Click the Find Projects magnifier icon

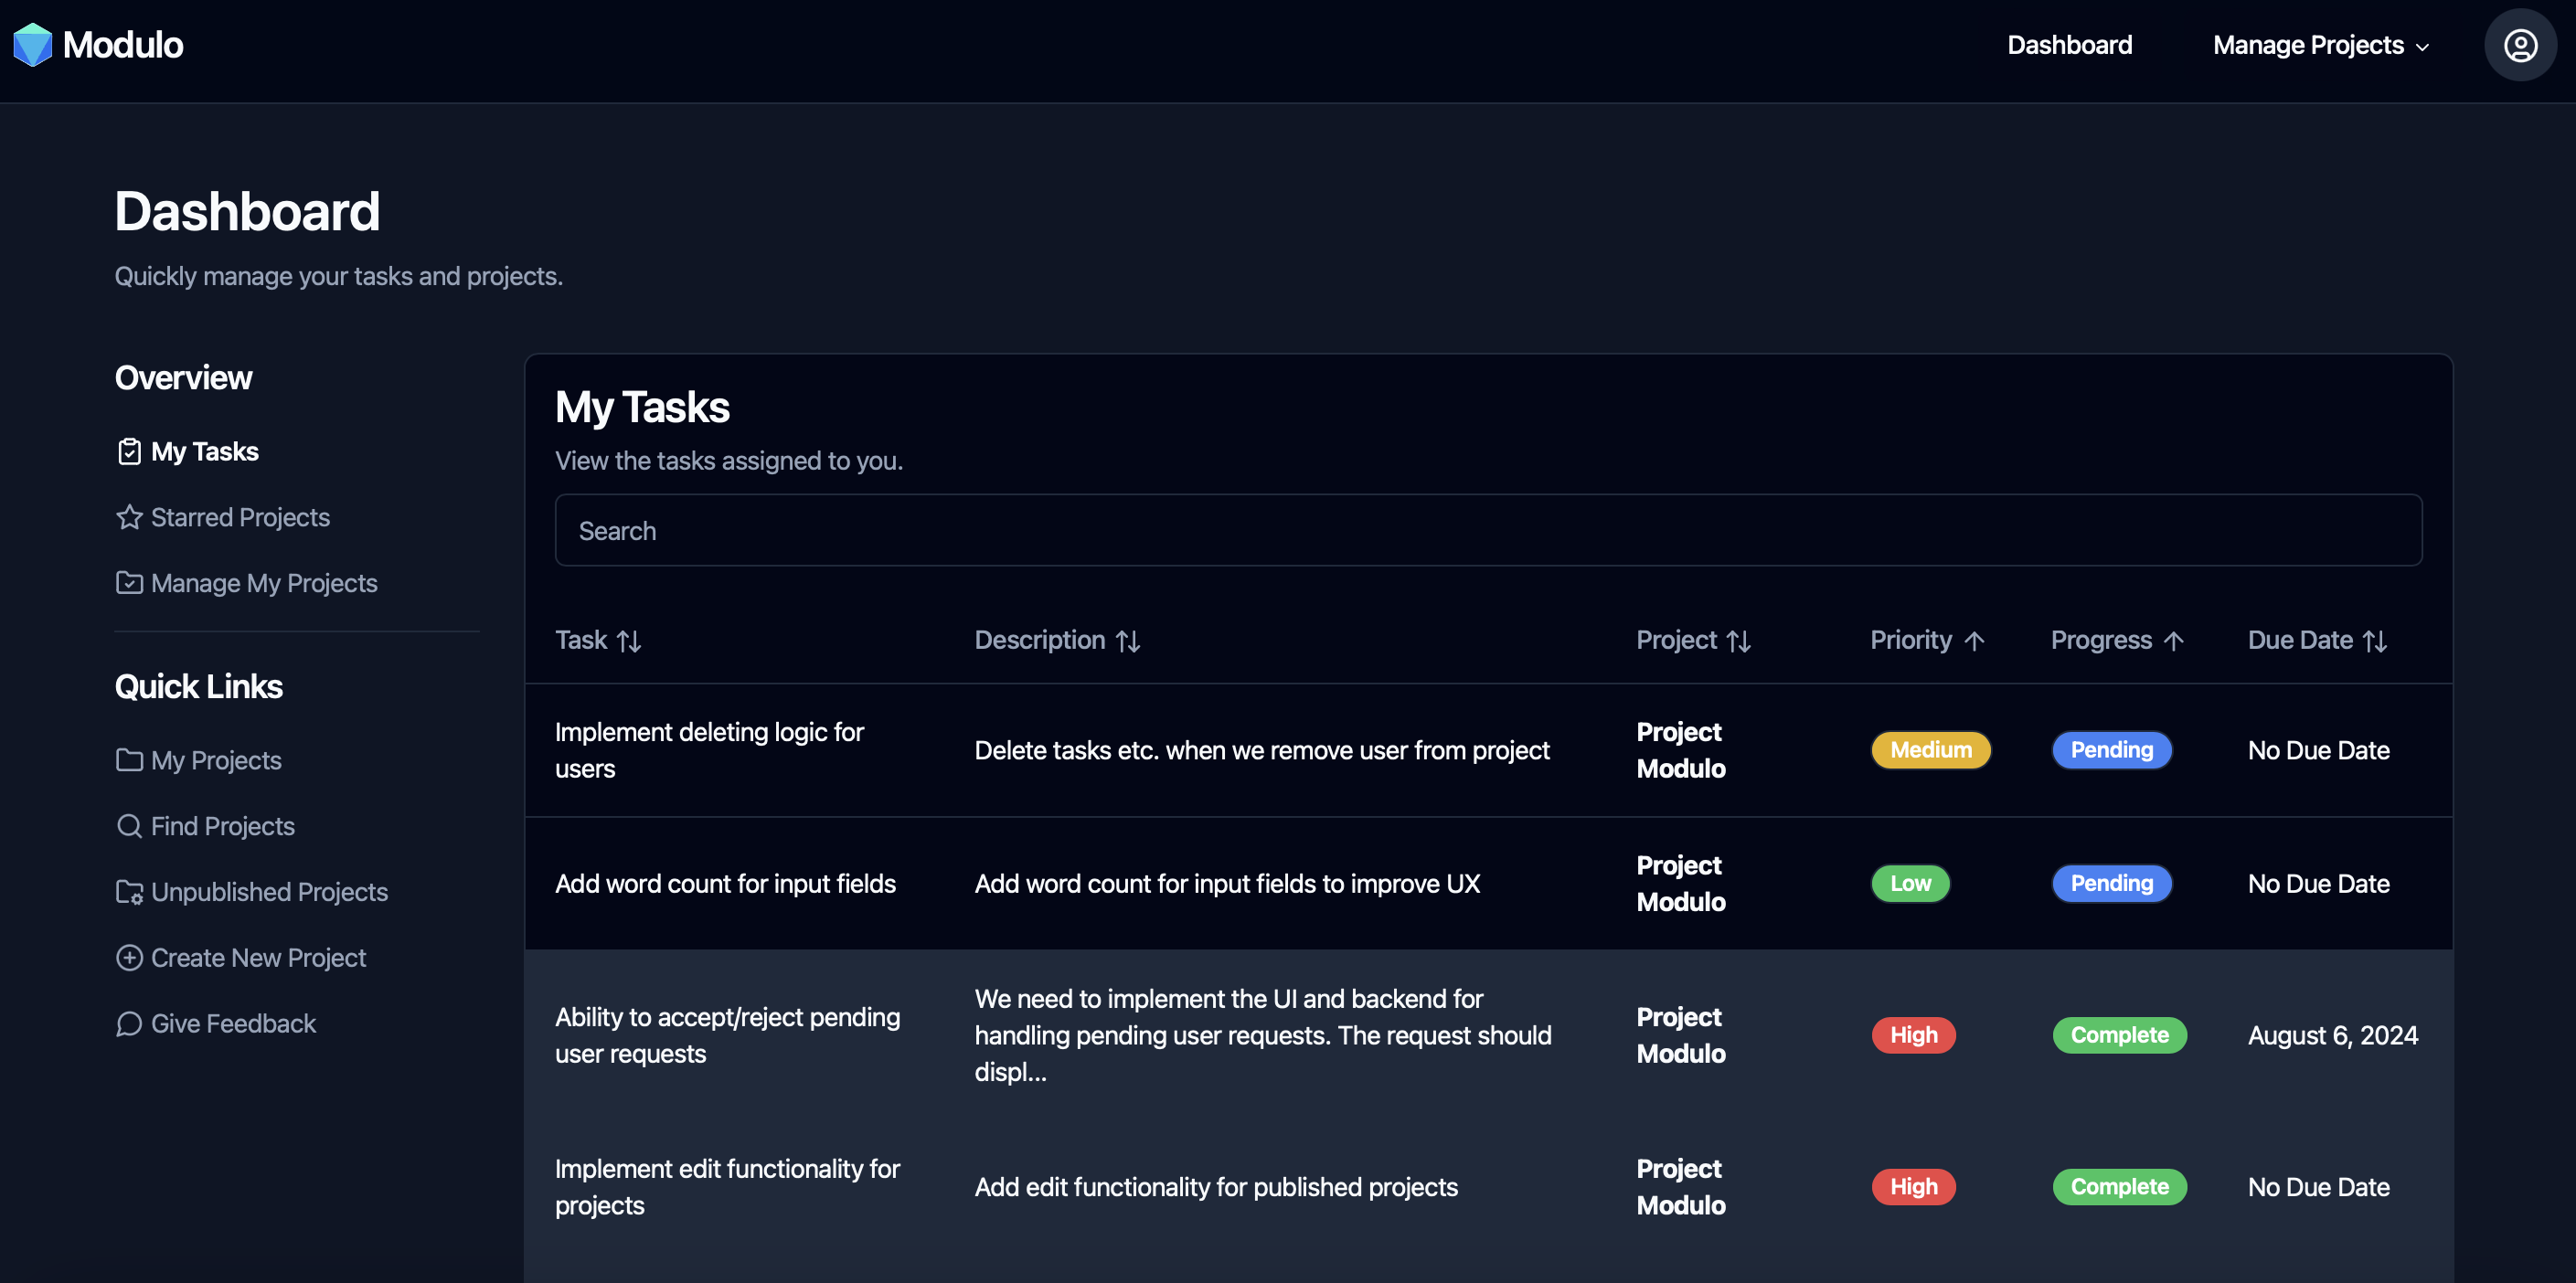coord(129,826)
